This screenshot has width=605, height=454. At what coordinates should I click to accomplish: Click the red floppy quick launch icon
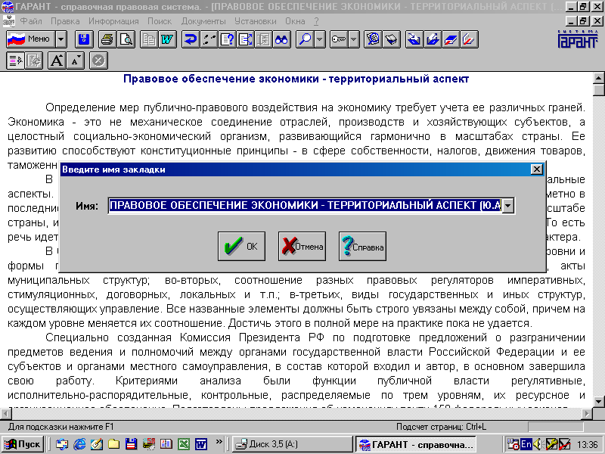point(131,444)
